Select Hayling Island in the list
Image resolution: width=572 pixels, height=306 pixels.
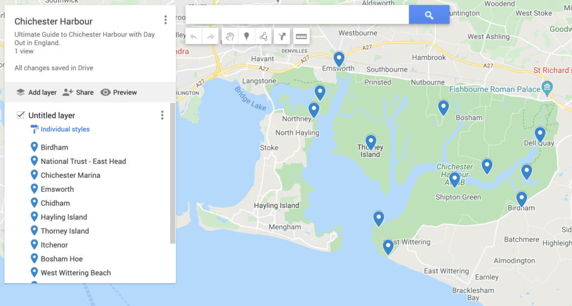[x=64, y=217]
